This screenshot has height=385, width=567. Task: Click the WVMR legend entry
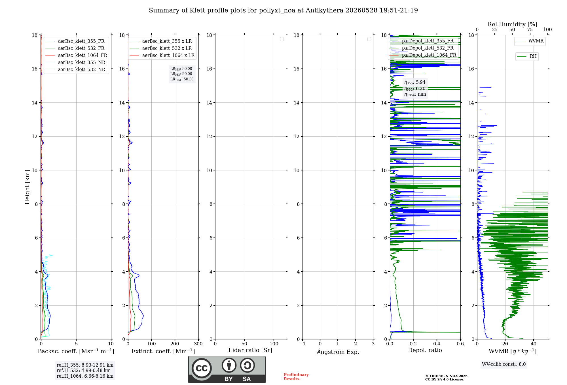(x=530, y=41)
